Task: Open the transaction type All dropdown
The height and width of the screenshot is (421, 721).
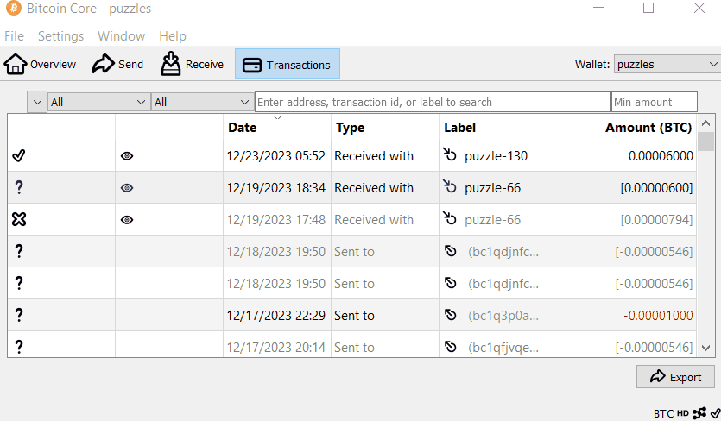Action: click(x=202, y=102)
